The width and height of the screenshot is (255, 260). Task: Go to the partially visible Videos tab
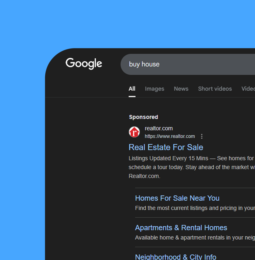pyautogui.click(x=248, y=89)
